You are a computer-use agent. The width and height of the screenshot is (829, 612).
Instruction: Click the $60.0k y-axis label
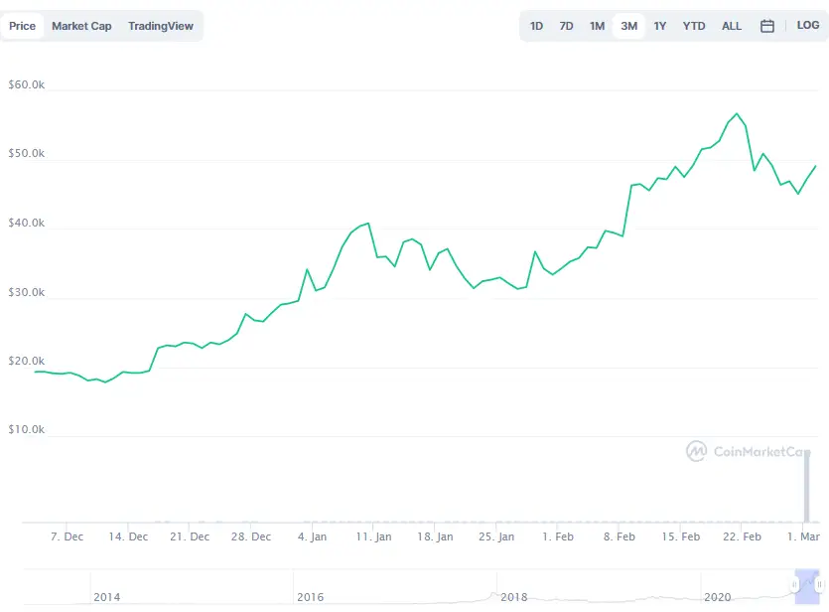click(x=27, y=84)
